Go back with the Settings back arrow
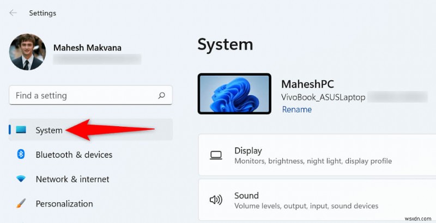 click(x=13, y=13)
